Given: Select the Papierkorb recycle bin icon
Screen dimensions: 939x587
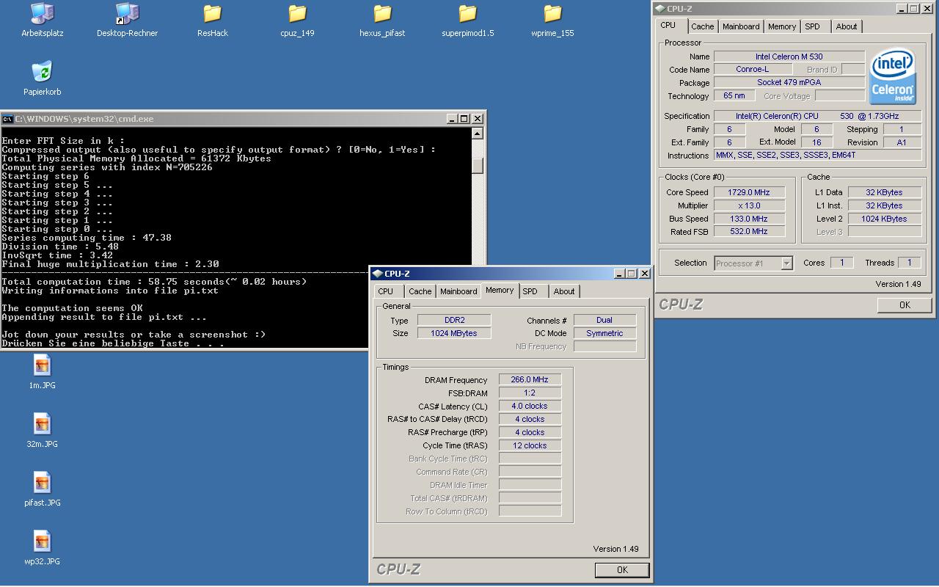Looking at the screenshot, I should tap(42, 72).
